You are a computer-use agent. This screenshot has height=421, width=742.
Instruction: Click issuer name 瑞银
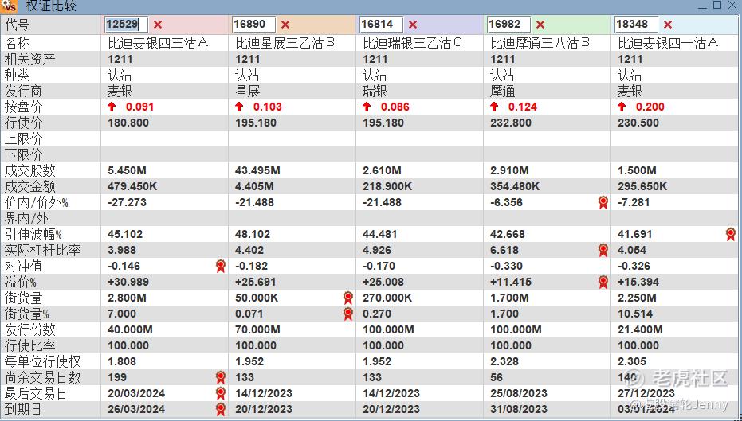(375, 92)
